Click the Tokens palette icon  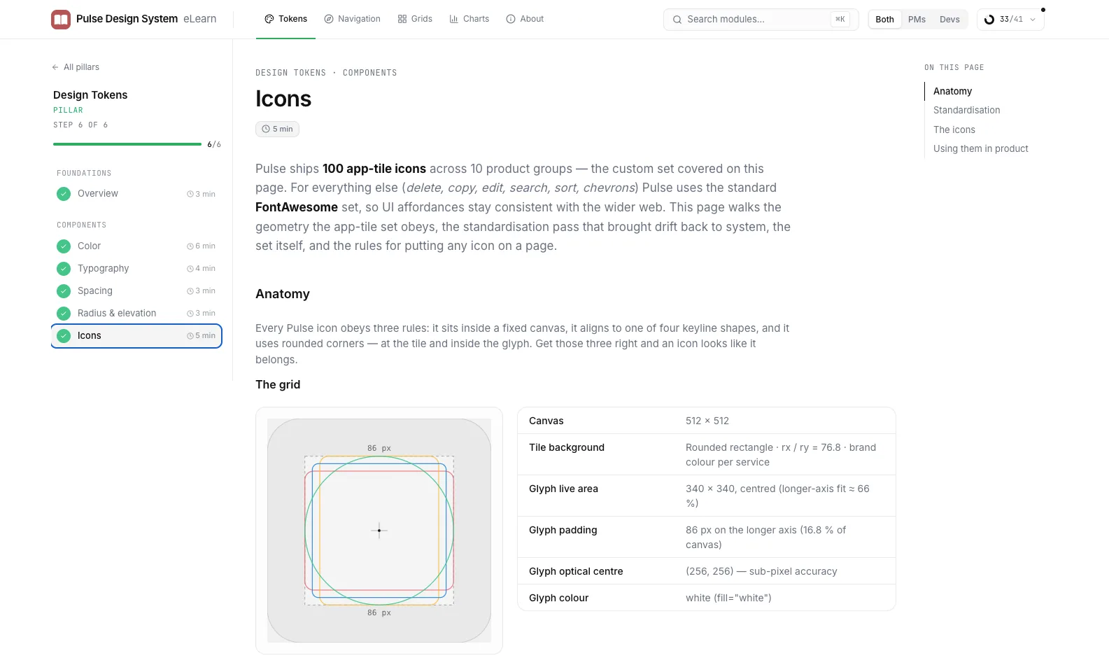269,19
